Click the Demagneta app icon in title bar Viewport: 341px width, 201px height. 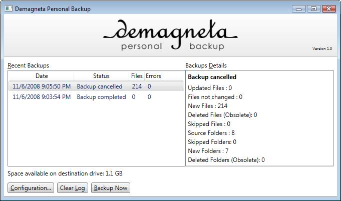9,8
